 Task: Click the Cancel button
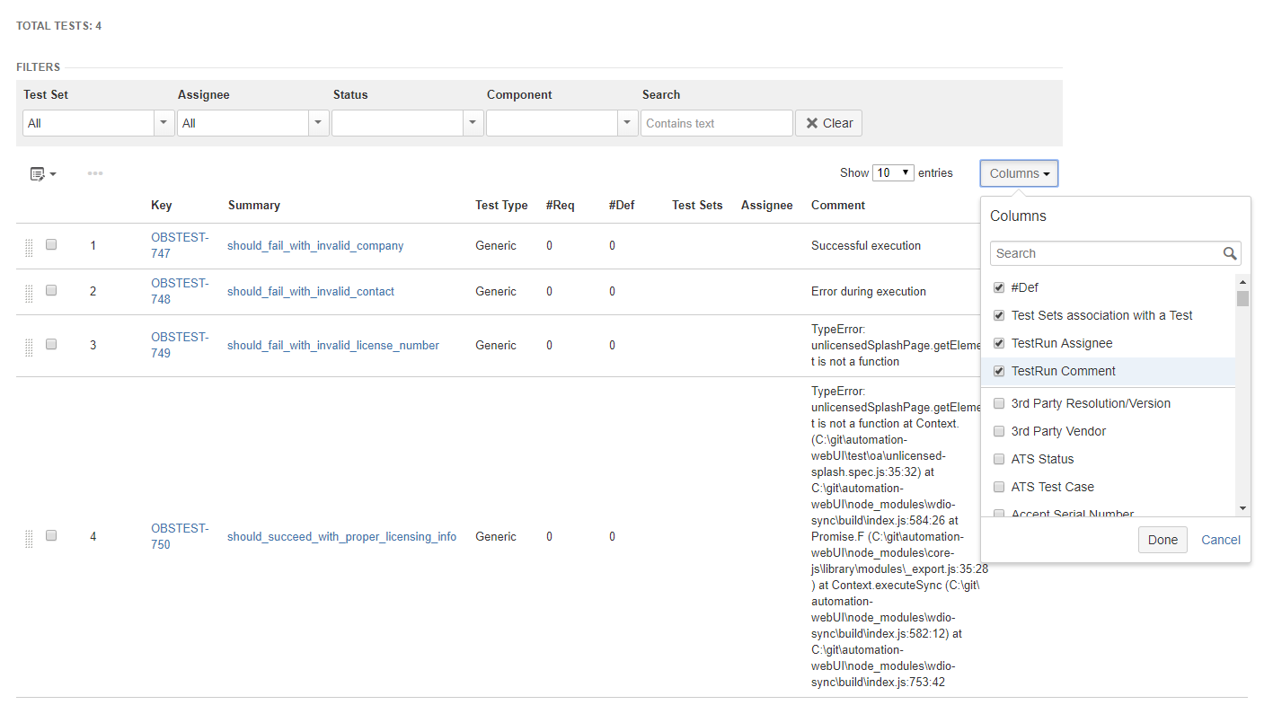[x=1220, y=539]
